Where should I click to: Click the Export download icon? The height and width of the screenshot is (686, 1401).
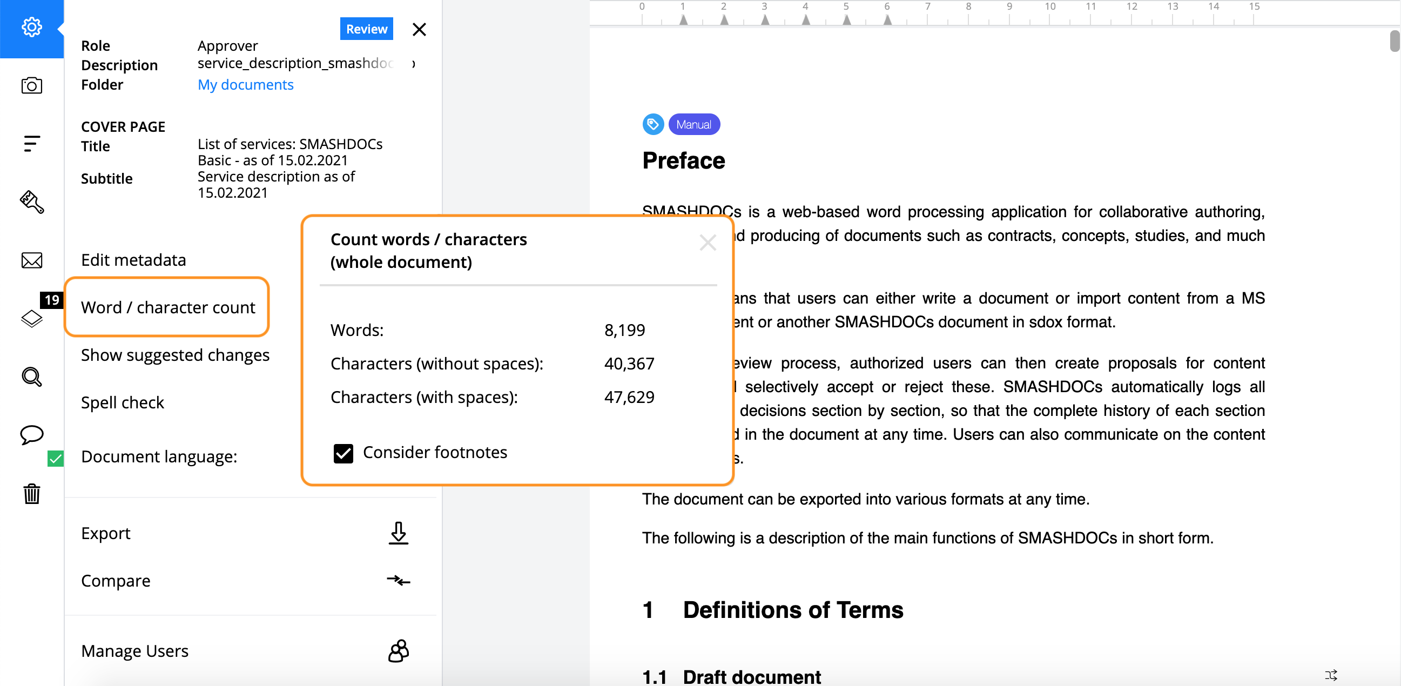point(399,533)
